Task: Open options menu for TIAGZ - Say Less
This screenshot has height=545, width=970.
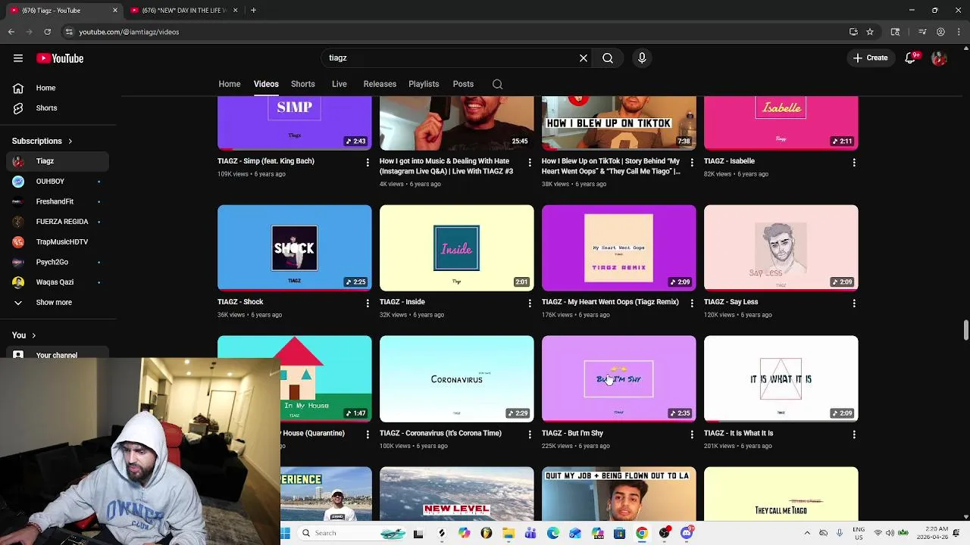Action: 854,303
